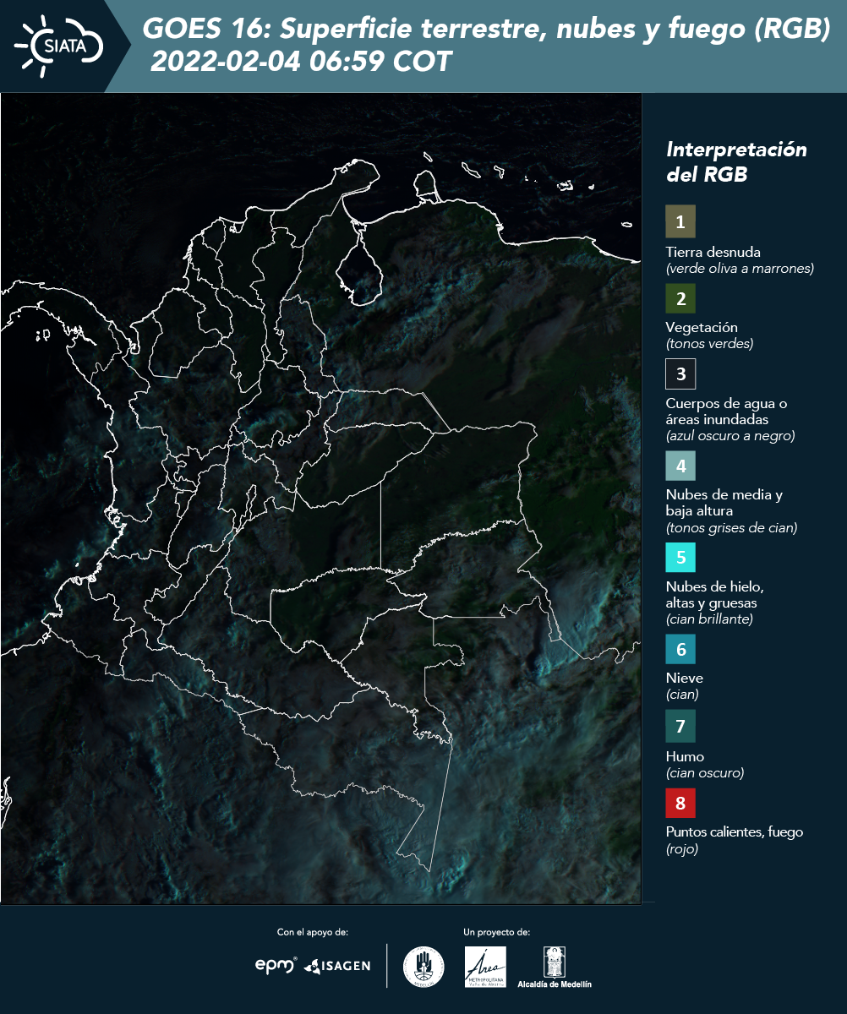
Task: Click the '(cian oscuro)' description
Action: (705, 773)
